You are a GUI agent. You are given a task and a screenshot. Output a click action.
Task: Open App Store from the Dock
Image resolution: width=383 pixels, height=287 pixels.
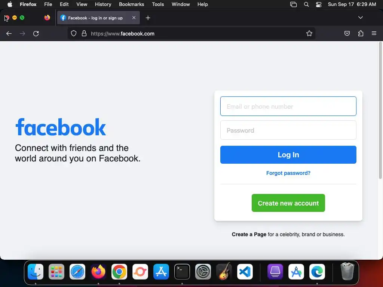coord(161,272)
